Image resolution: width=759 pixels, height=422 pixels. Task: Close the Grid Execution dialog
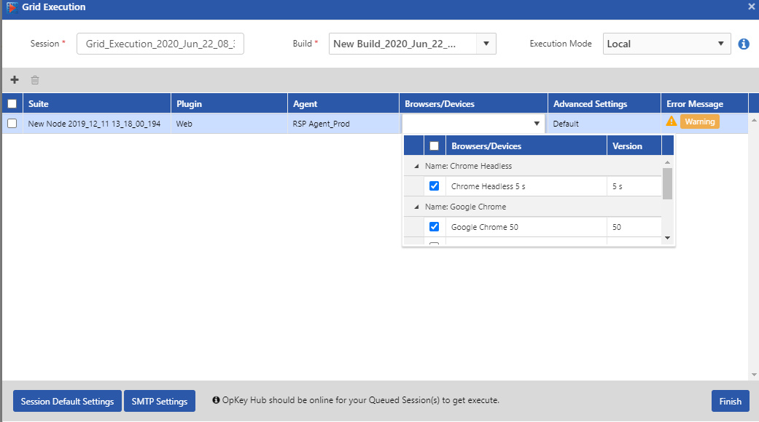(752, 7)
